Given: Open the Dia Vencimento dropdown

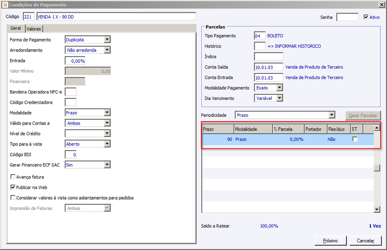Looking at the screenshot, I should coord(280,98).
